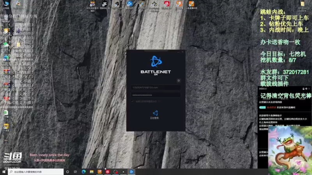Click the email address input field

coord(156,87)
